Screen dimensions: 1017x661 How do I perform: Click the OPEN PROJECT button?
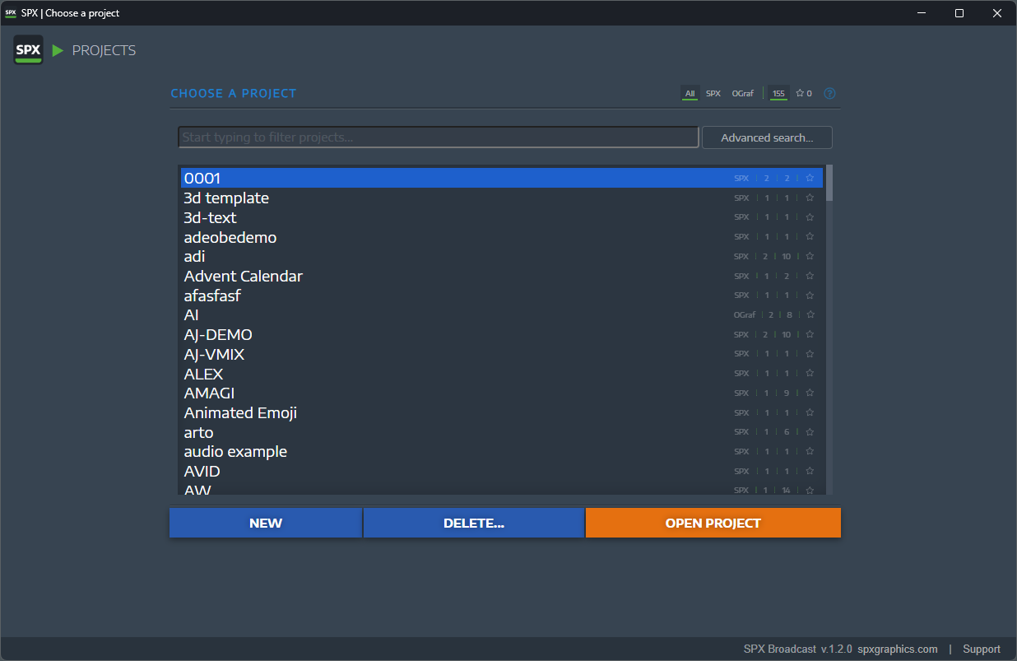[x=713, y=523]
